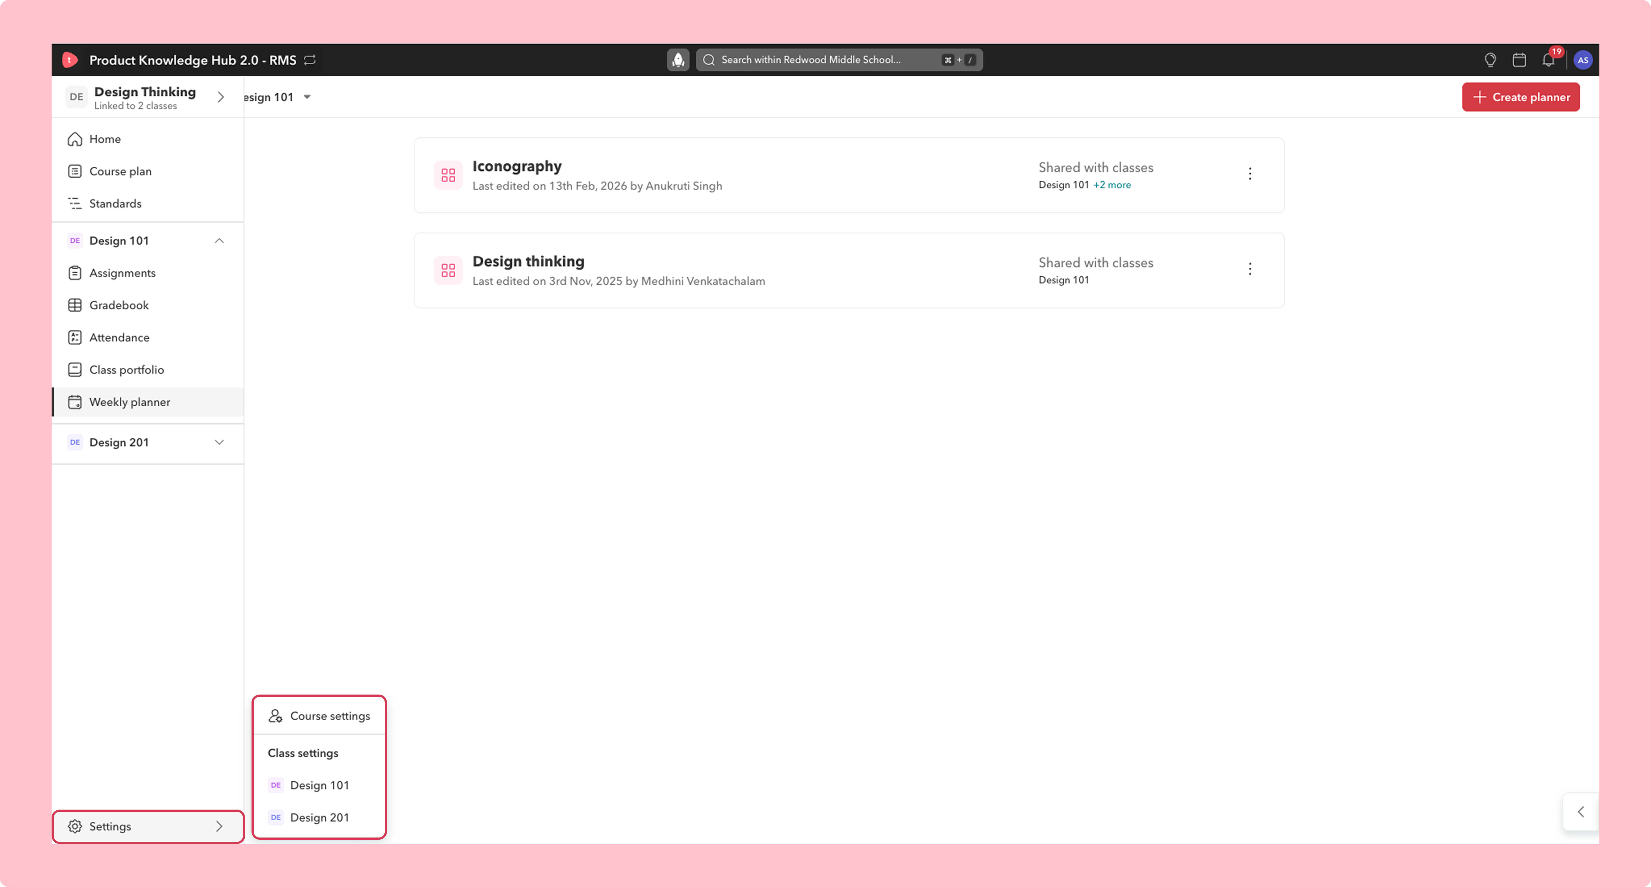Viewport: 1651px width, 887px height.
Task: Select Weekly planner in sidebar
Action: click(x=148, y=402)
